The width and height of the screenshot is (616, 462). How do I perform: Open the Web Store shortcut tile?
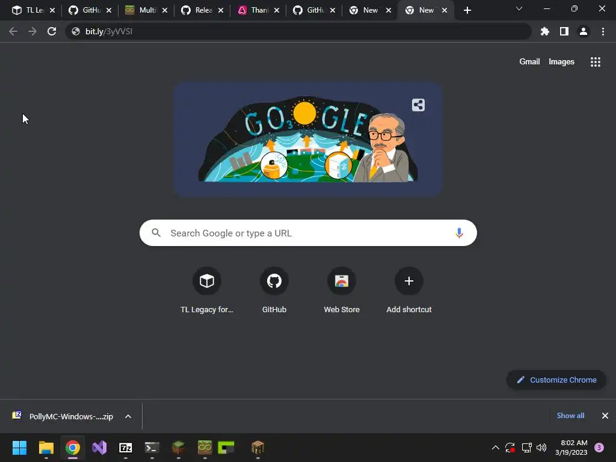[x=342, y=290]
